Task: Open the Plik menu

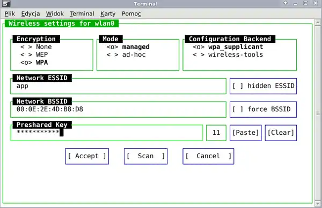Action: [x=10, y=14]
